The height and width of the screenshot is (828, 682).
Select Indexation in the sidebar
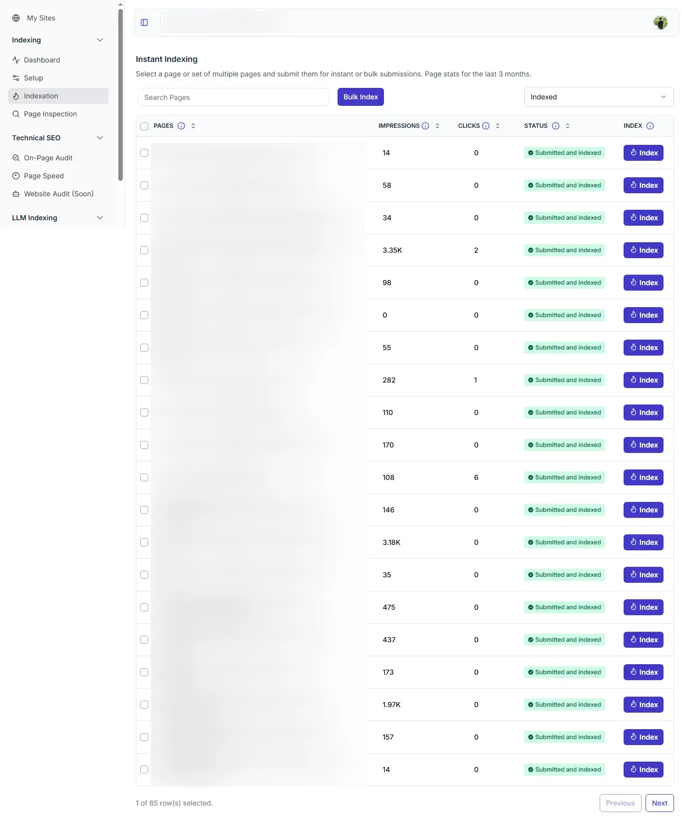[x=58, y=96]
